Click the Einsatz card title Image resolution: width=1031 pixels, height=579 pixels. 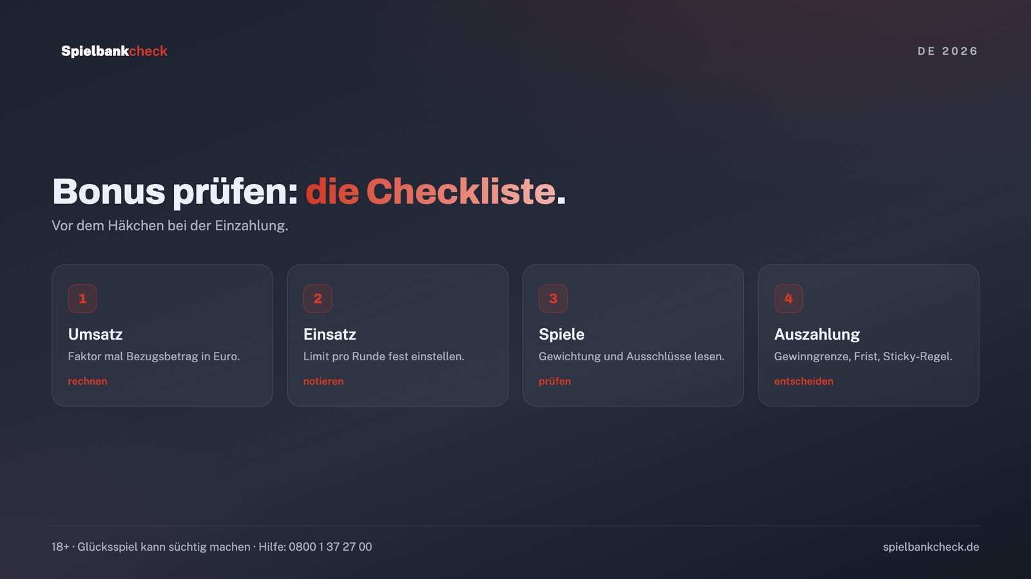(330, 335)
